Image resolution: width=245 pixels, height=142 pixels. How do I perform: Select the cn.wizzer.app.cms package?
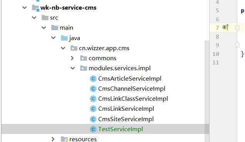point(104,48)
